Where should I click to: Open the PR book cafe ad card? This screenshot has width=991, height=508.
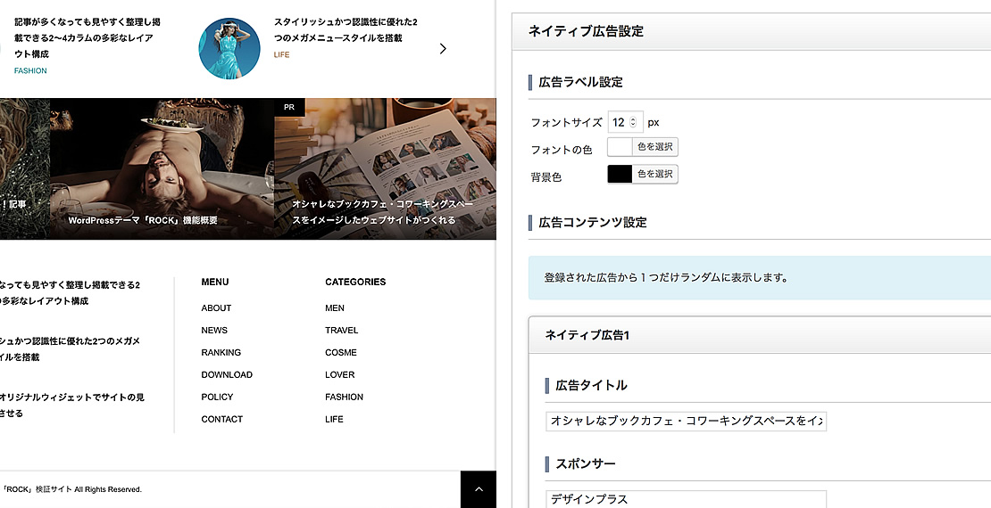385,168
